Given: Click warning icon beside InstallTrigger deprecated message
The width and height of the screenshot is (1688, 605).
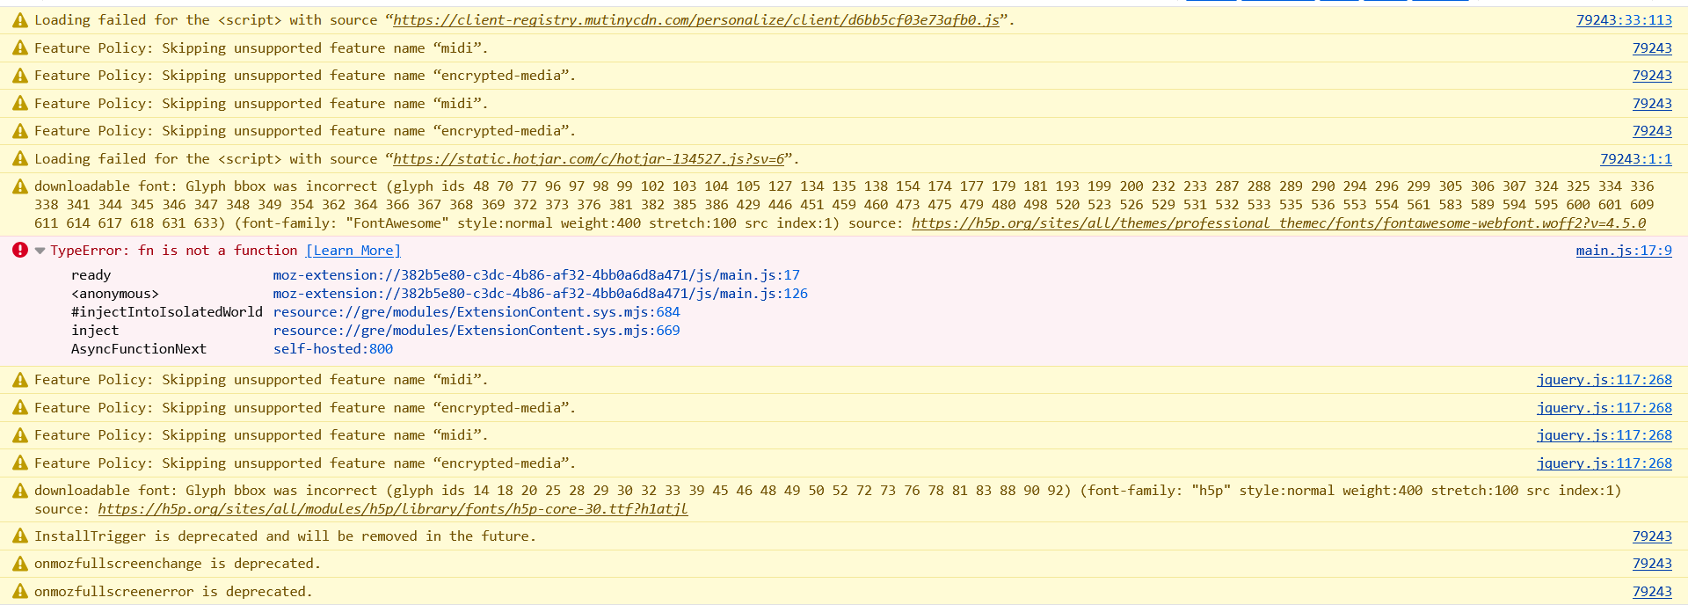Looking at the screenshot, I should [x=19, y=536].
